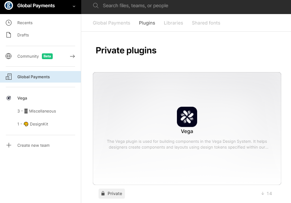The image size is (291, 203).
Task: Switch to the Libraries tab
Action: coord(173,23)
